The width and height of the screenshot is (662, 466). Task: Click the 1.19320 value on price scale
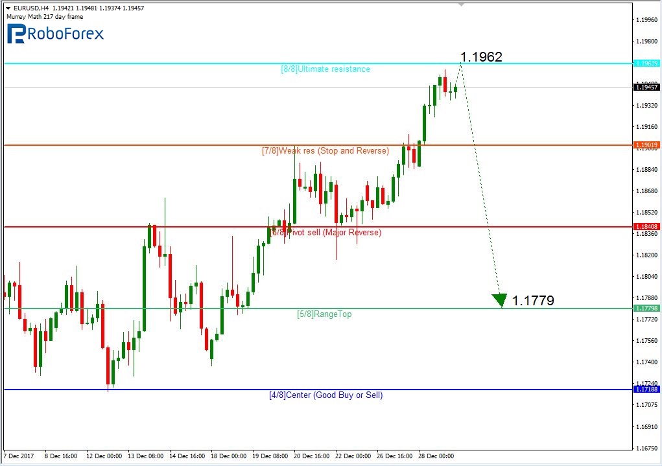(x=647, y=106)
